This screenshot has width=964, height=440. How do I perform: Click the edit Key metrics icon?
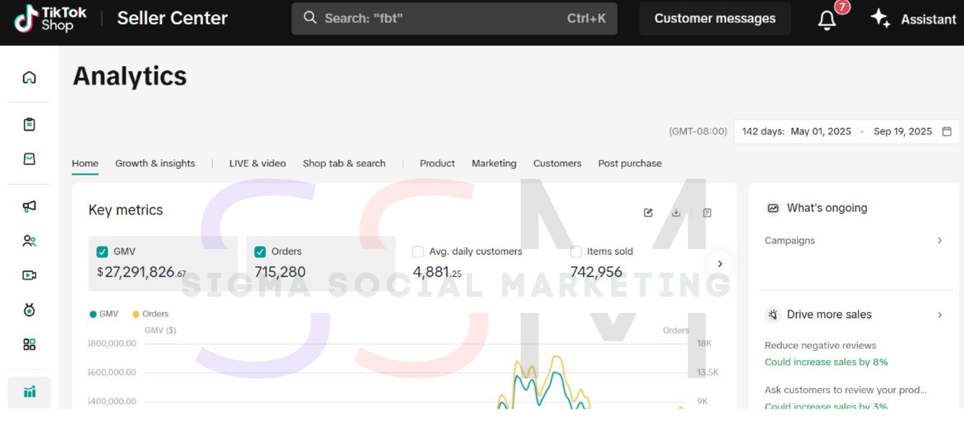(648, 212)
